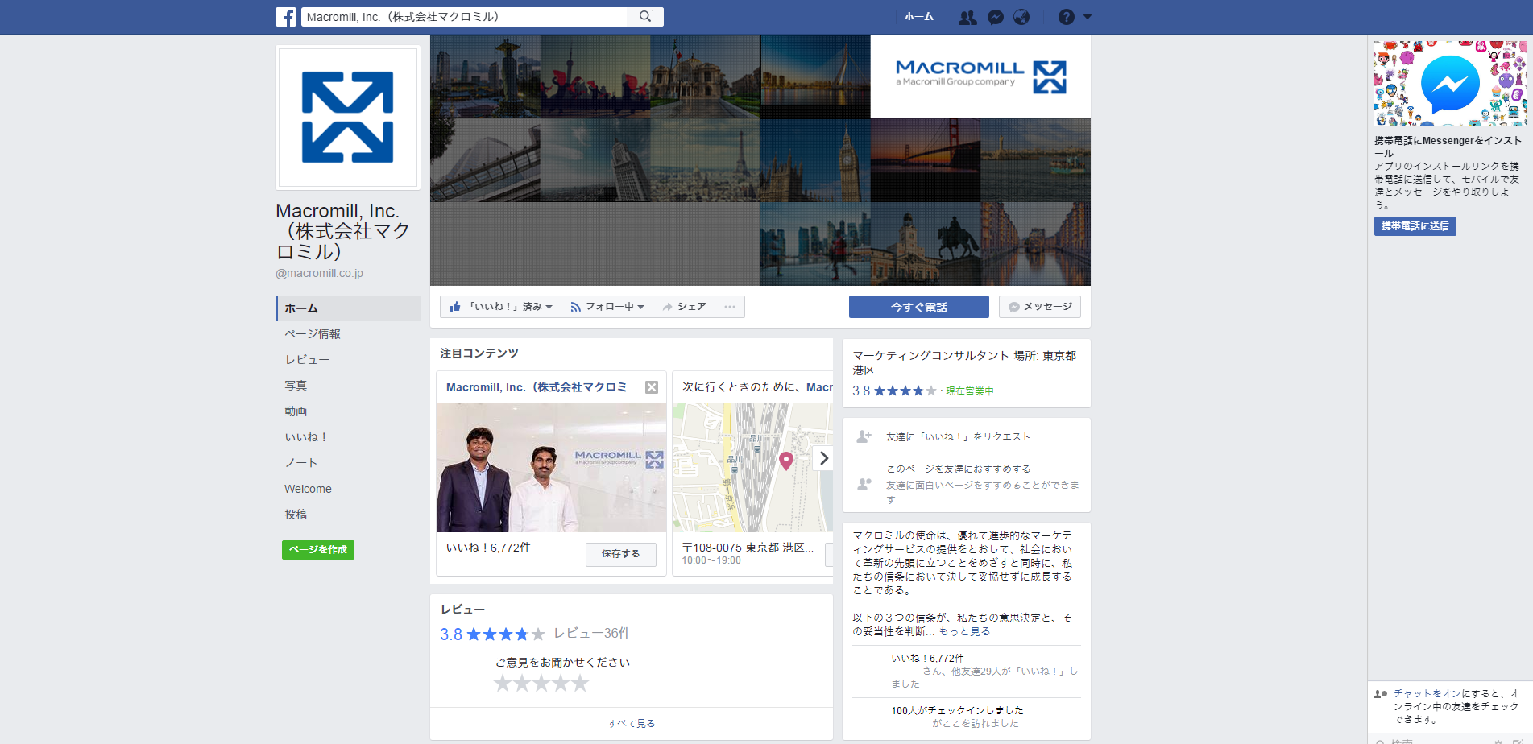Screen dimensions: 1533x744
Task: Click いいね！6,772件 on the featured card
Action: click(488, 548)
